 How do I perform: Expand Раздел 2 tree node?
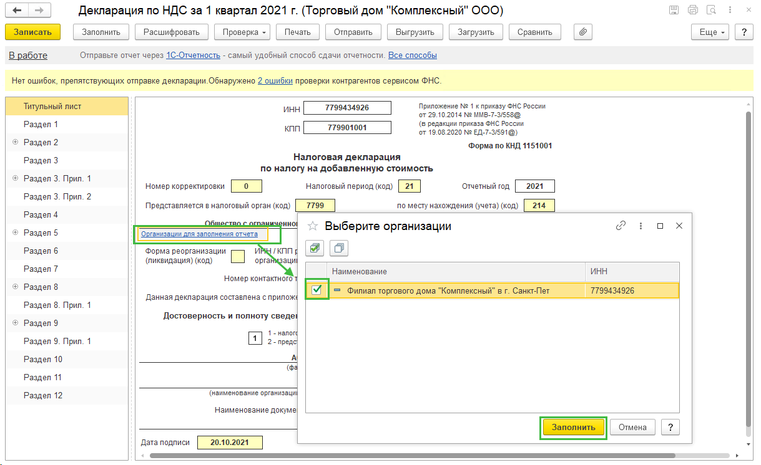(x=15, y=142)
